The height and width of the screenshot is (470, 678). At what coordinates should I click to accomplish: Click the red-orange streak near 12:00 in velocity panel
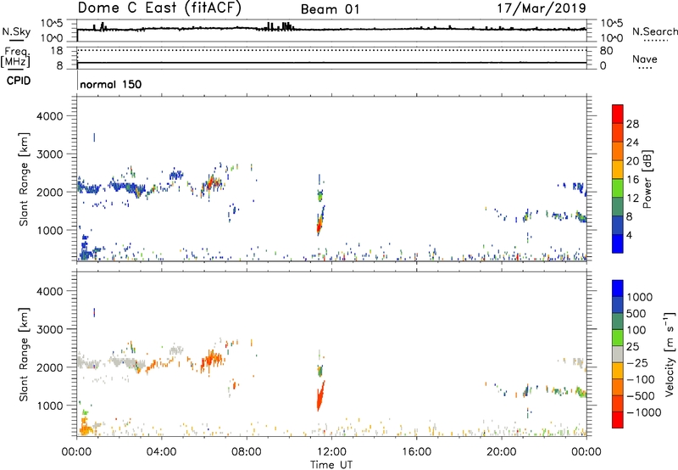320,396
